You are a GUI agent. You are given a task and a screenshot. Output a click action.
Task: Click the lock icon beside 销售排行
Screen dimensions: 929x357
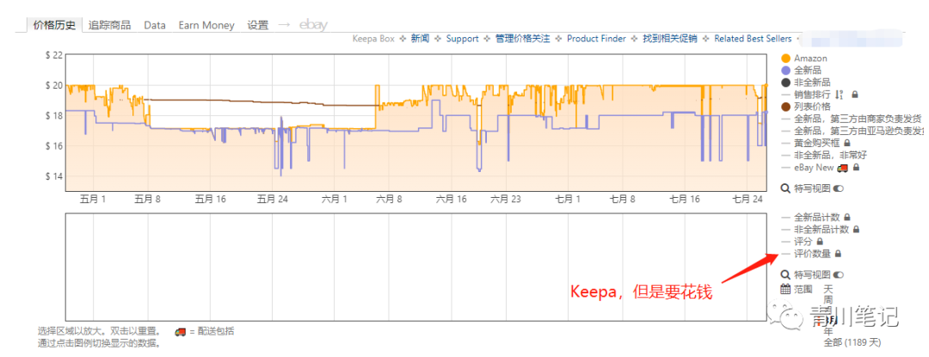tap(855, 95)
